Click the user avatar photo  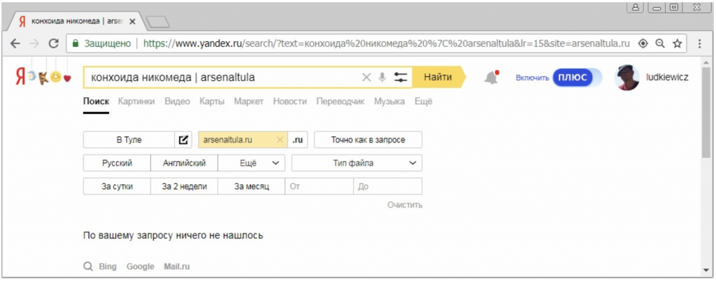627,78
